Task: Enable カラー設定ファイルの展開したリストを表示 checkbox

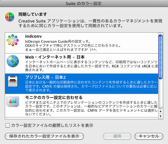Action: coord(8,125)
